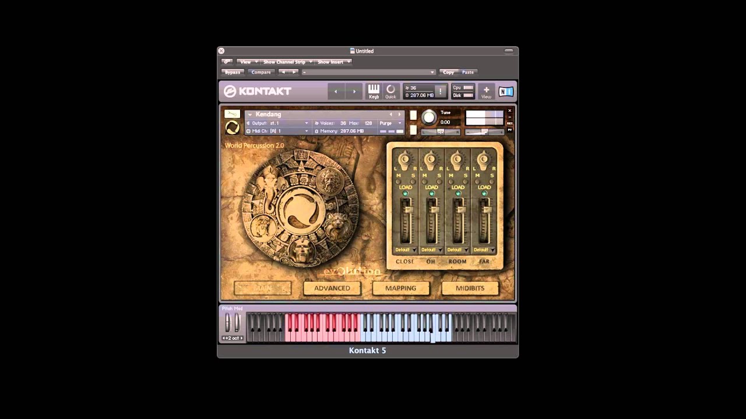The width and height of the screenshot is (746, 419).
Task: Click the Copy button
Action: 448,72
